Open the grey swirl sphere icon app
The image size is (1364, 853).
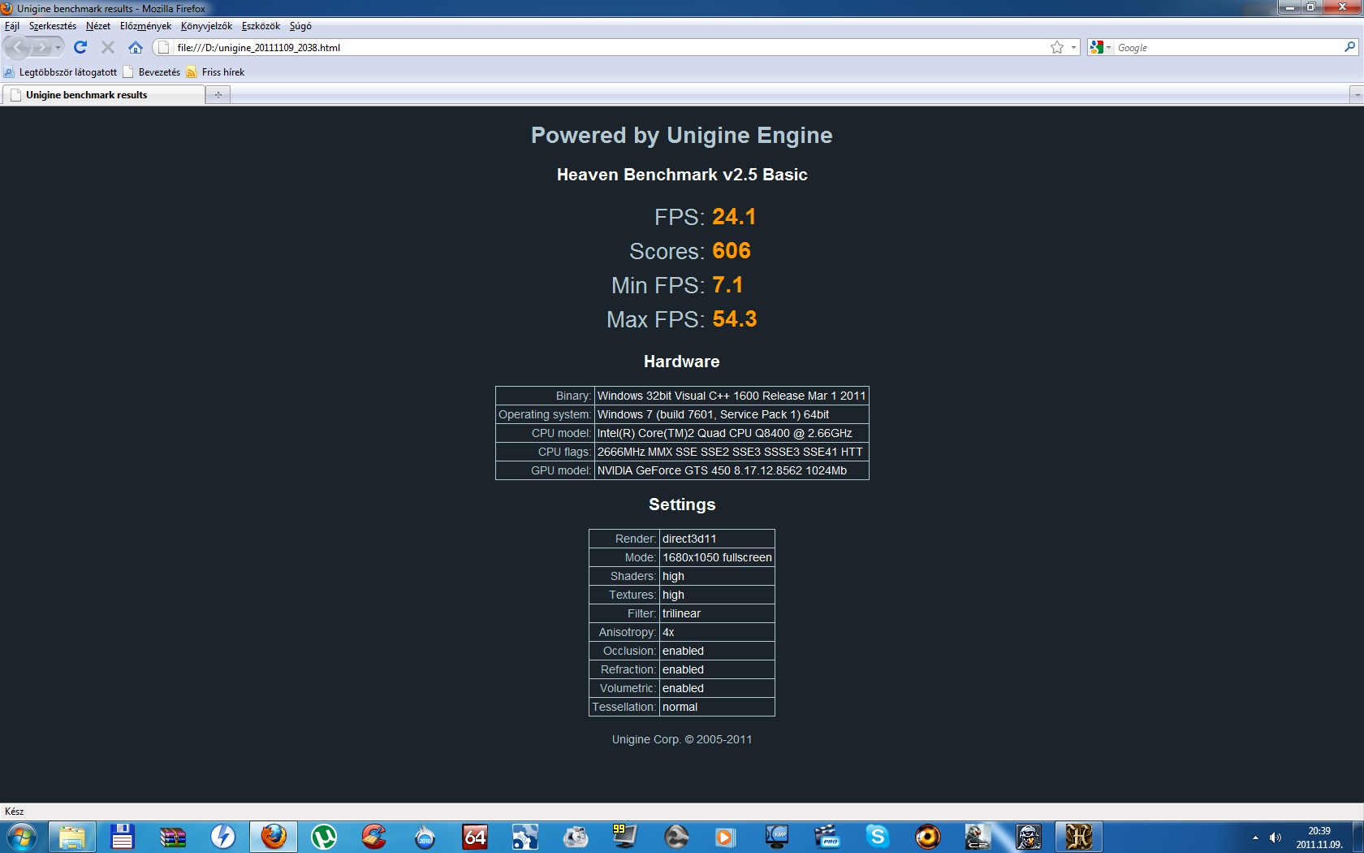[x=676, y=837]
